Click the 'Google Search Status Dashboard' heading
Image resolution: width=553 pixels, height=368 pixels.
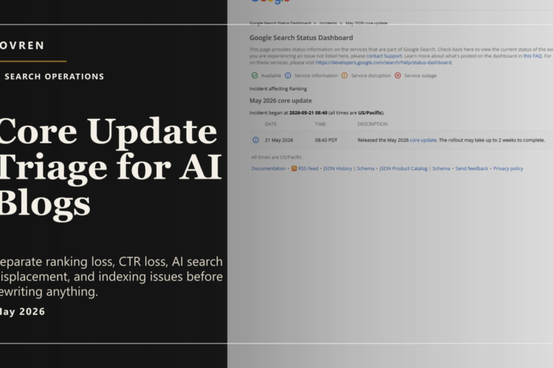tap(301, 38)
